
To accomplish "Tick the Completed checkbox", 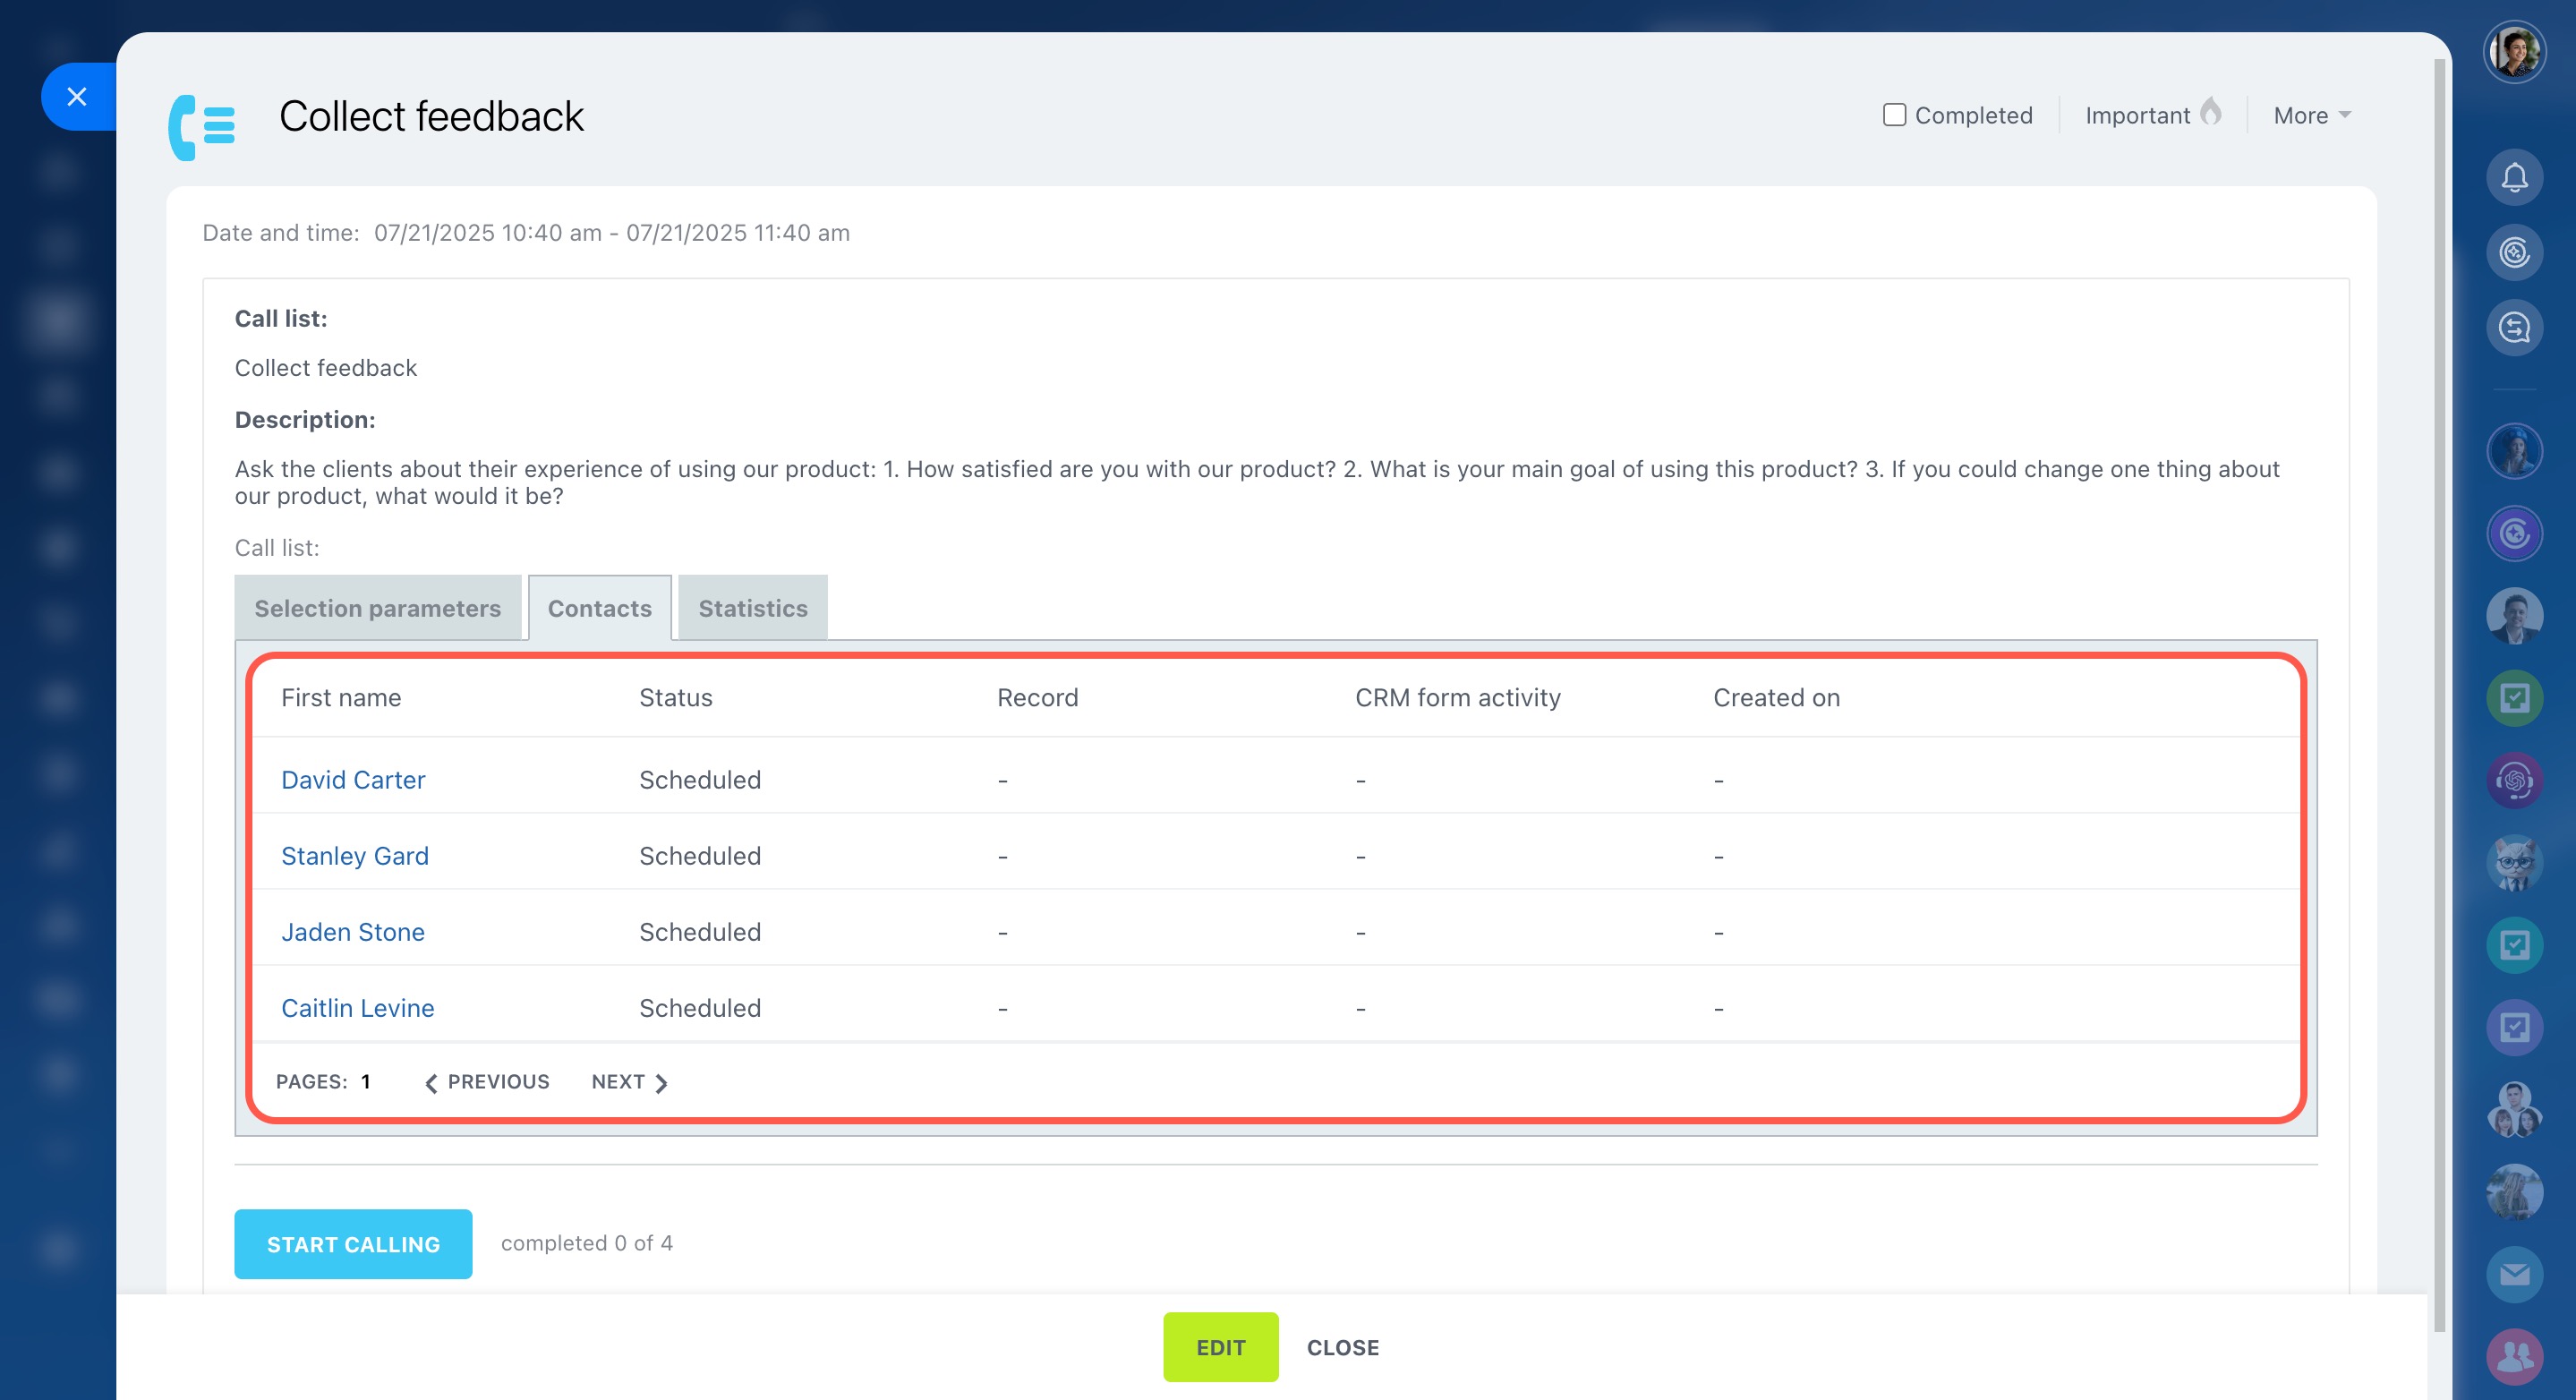I will 1894,115.
